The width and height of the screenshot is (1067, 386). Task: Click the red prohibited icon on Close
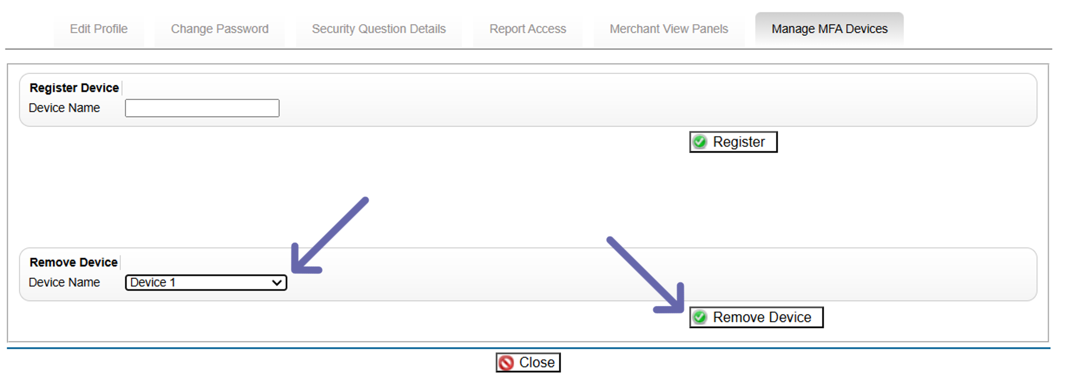click(x=506, y=363)
